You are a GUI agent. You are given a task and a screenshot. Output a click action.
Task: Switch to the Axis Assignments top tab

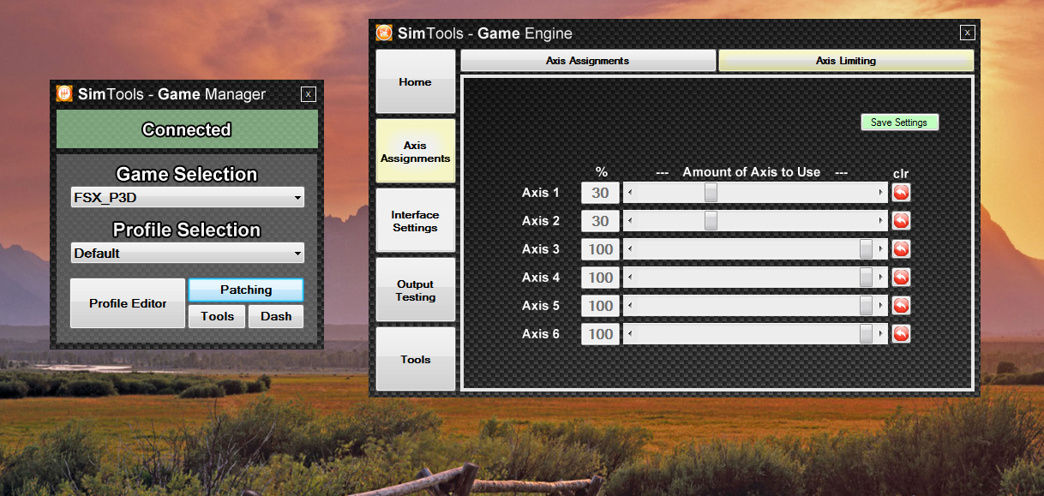(x=588, y=61)
